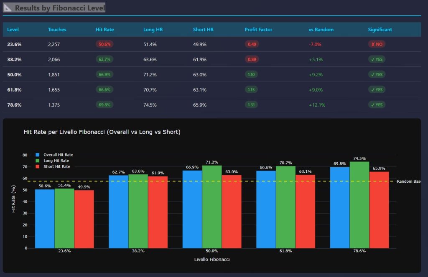Click the ruler icon beside Results heading
428x277 pixels.
(8, 8)
